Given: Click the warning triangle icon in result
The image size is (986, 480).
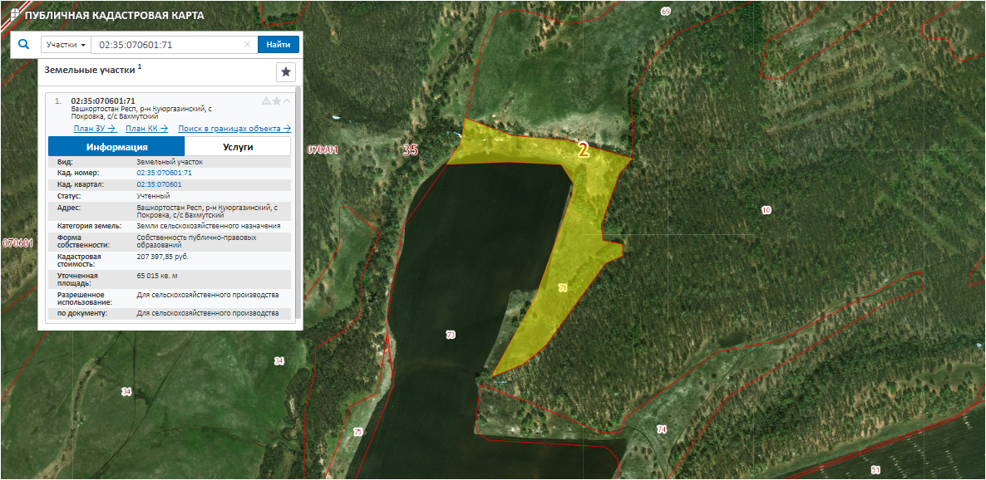Looking at the screenshot, I should (266, 101).
